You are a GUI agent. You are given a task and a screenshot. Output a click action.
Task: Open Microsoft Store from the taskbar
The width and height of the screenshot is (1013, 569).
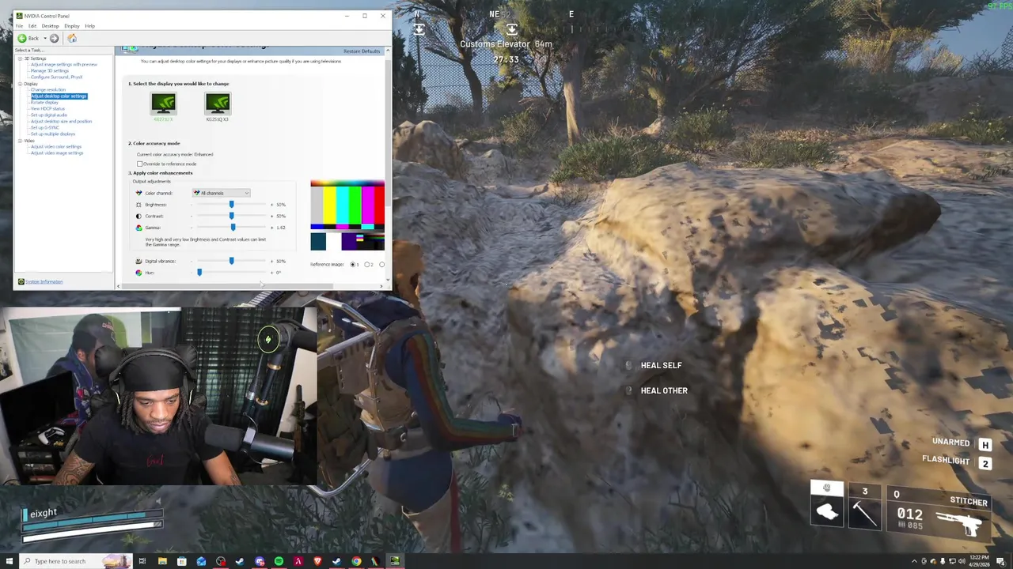[x=182, y=561]
